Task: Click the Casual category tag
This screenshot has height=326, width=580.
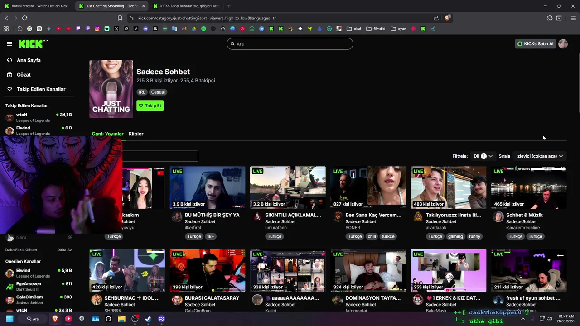Action: pyautogui.click(x=158, y=92)
